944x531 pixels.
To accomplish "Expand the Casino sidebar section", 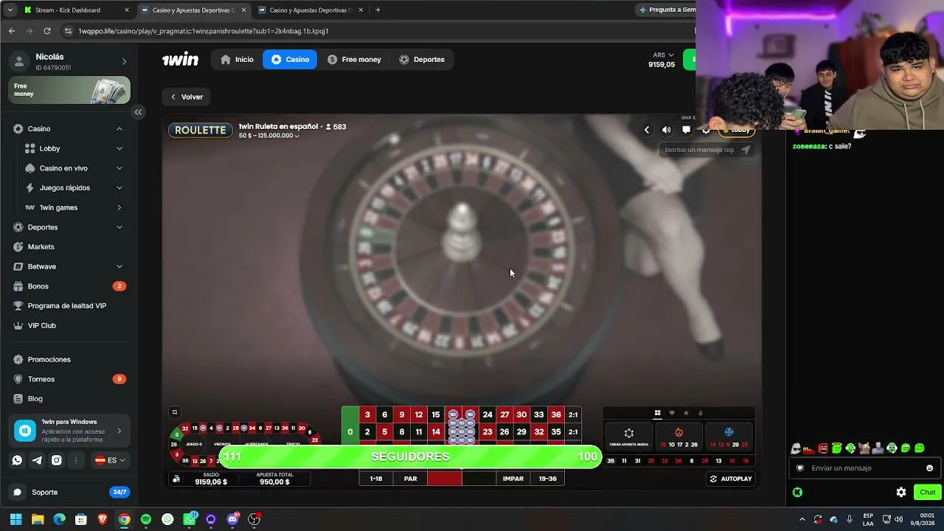I will (119, 129).
